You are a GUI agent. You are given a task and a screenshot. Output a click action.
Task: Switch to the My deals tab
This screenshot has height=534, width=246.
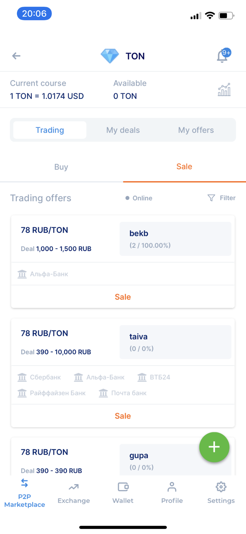123,130
